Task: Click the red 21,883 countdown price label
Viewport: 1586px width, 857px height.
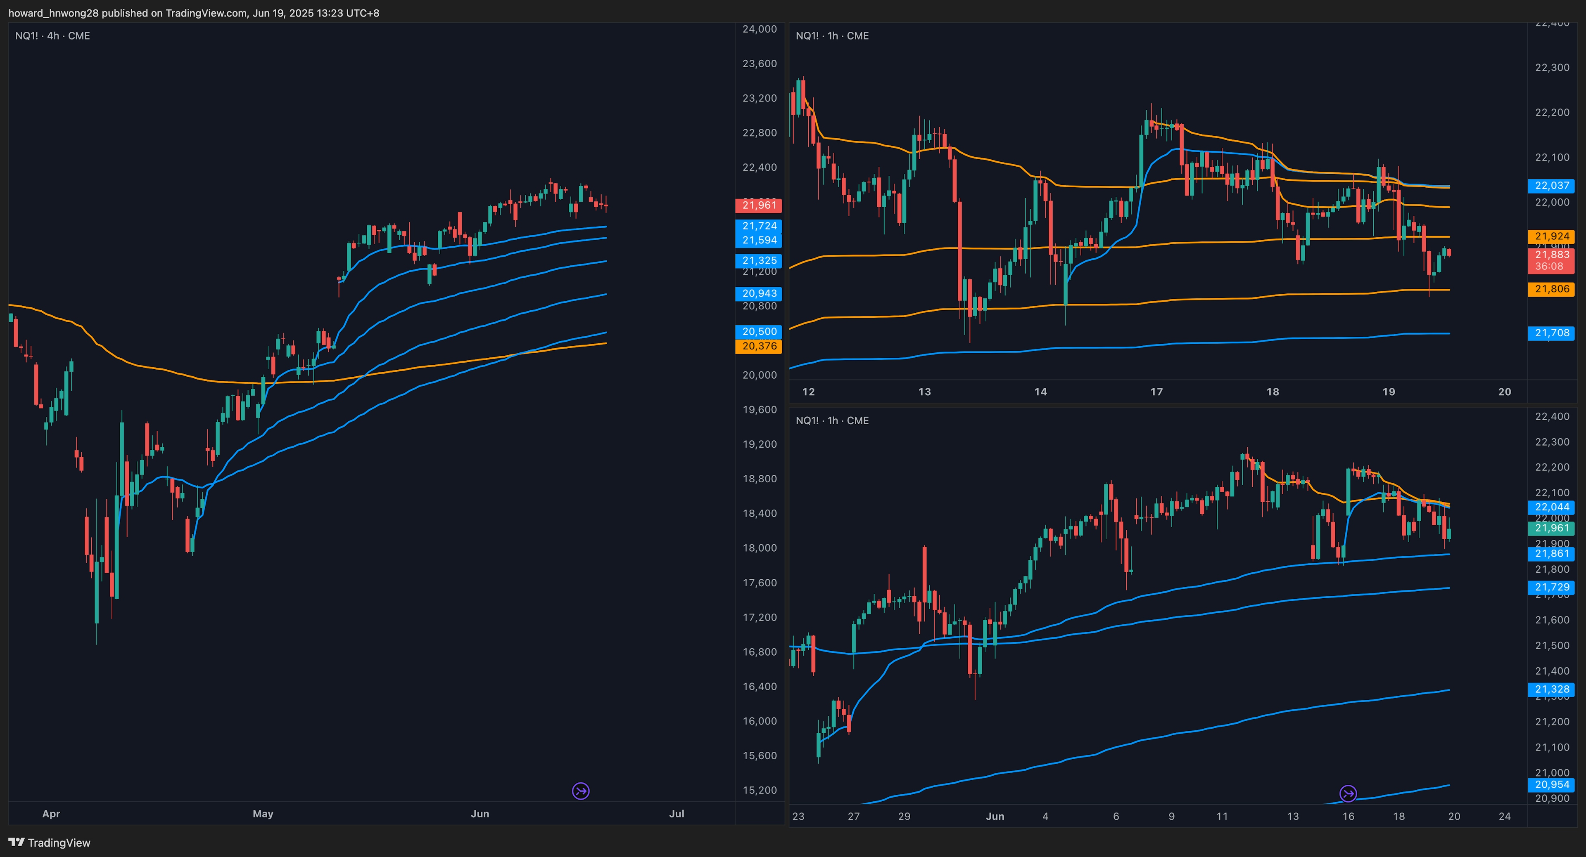Action: [1551, 260]
